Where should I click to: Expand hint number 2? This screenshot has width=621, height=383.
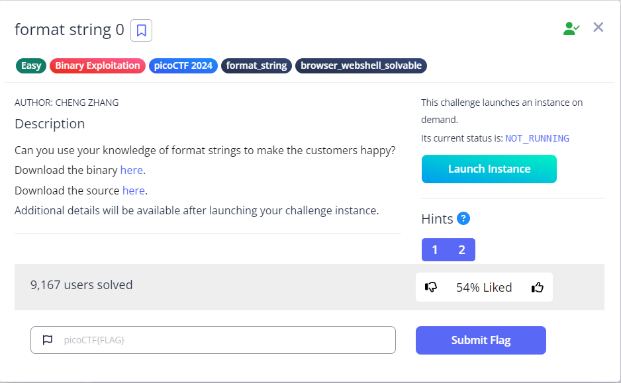461,249
